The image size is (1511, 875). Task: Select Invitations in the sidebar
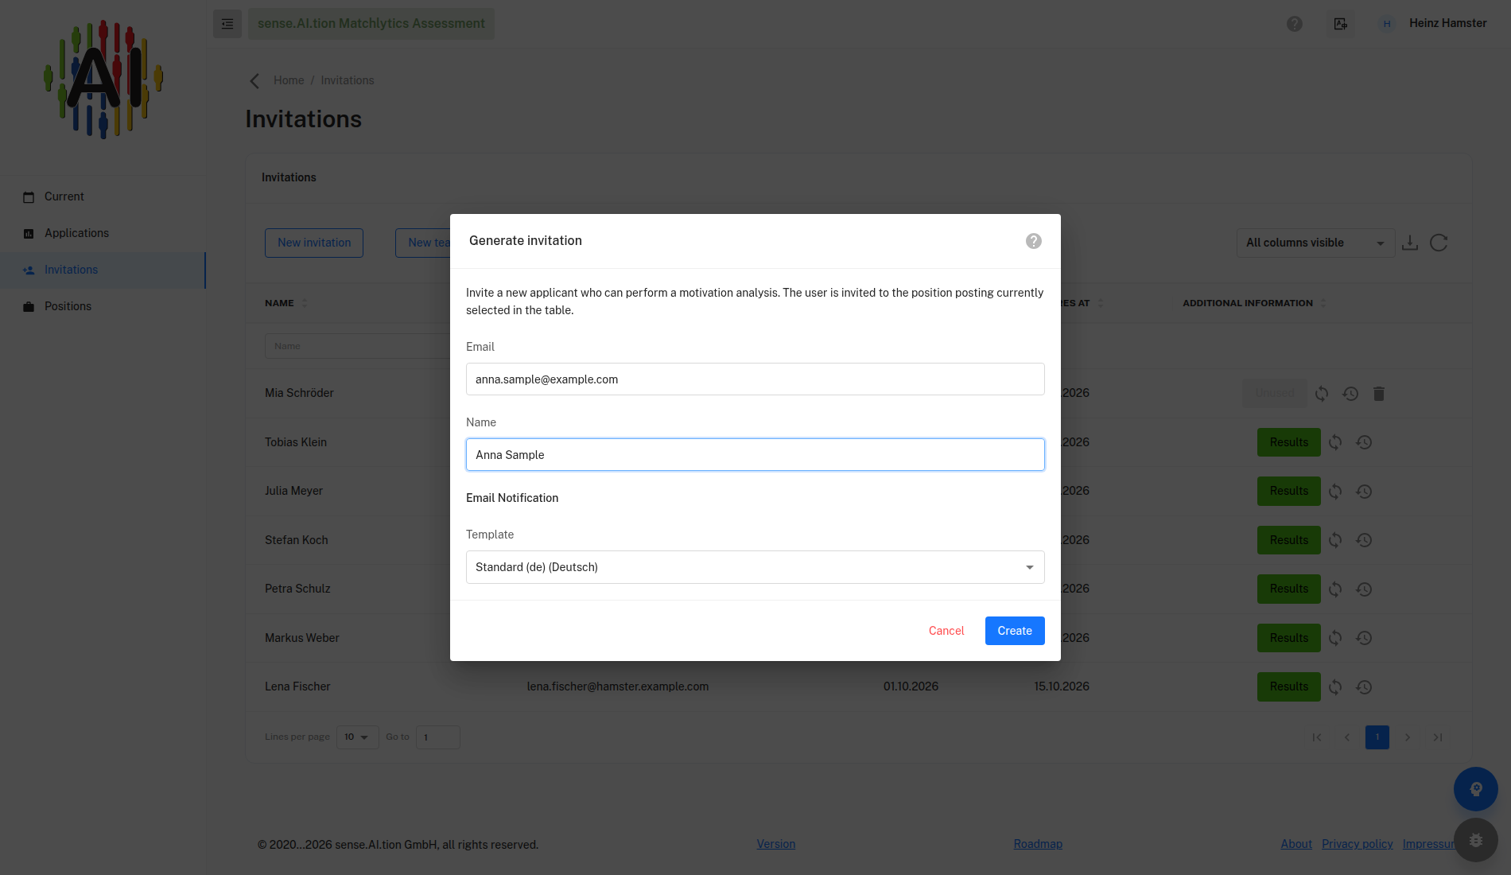103,270
